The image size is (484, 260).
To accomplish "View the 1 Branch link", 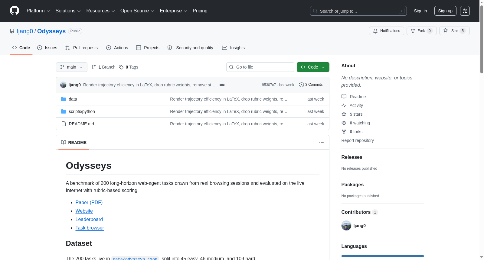I will 103,67.
